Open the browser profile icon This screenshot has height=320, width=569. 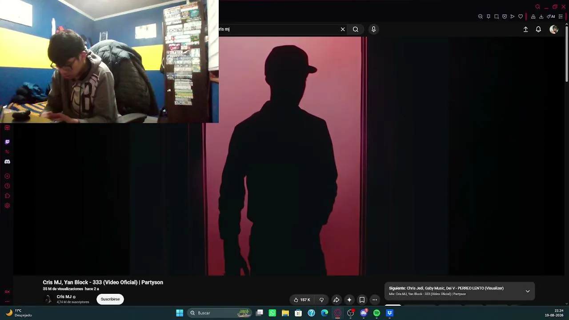[x=533, y=16]
